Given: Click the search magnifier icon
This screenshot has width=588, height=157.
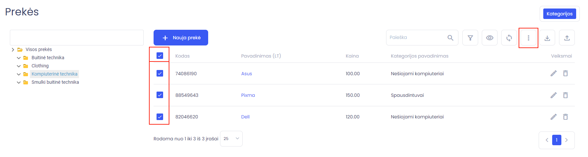Looking at the screenshot, I should [451, 38].
